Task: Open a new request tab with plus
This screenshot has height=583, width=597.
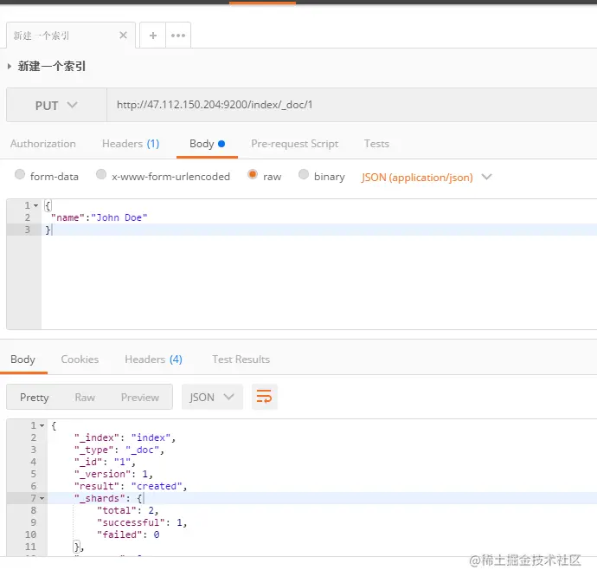Action: pyautogui.click(x=152, y=36)
